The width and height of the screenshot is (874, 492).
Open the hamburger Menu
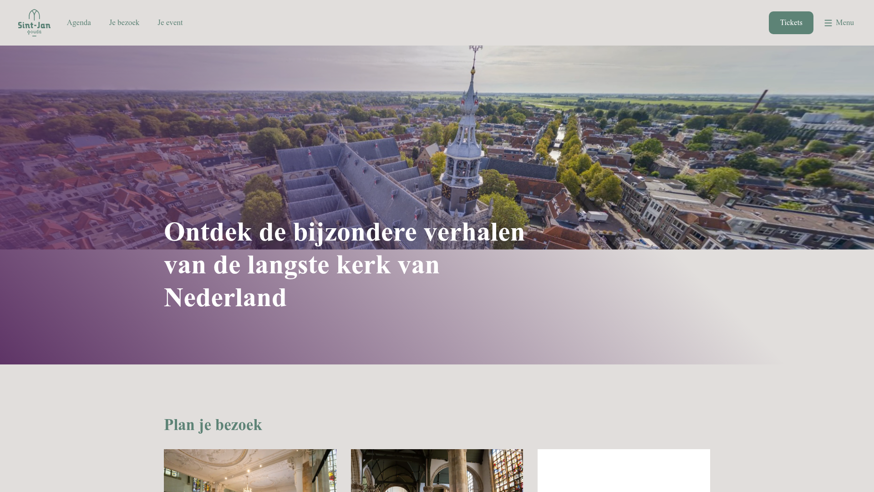[x=839, y=23]
